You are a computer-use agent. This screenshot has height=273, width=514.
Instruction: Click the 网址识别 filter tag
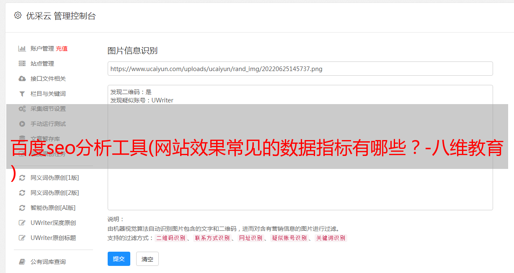point(251,238)
